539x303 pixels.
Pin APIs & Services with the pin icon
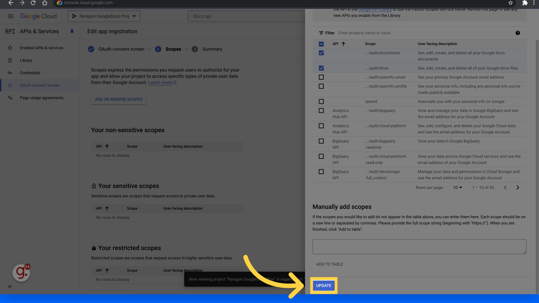click(x=72, y=31)
